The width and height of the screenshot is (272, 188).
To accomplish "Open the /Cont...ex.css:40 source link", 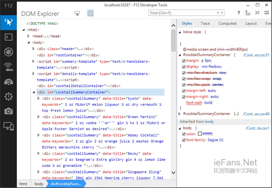I will point(256,114).
